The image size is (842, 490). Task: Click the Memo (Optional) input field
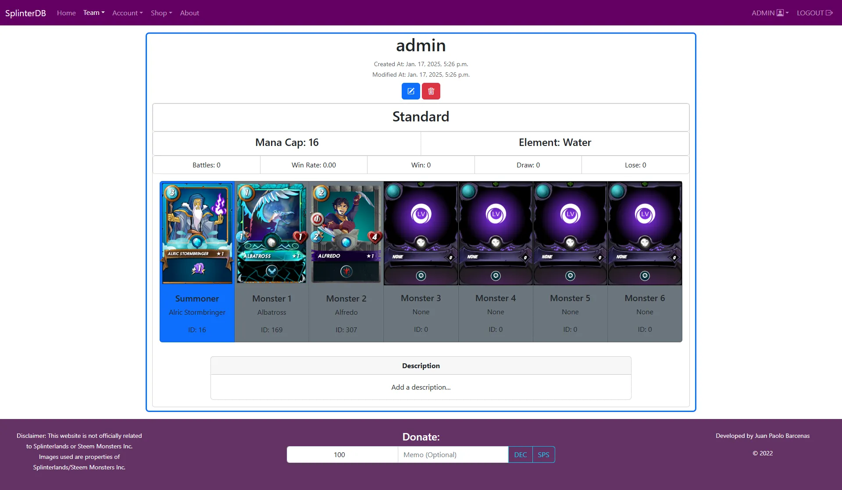[x=453, y=454]
